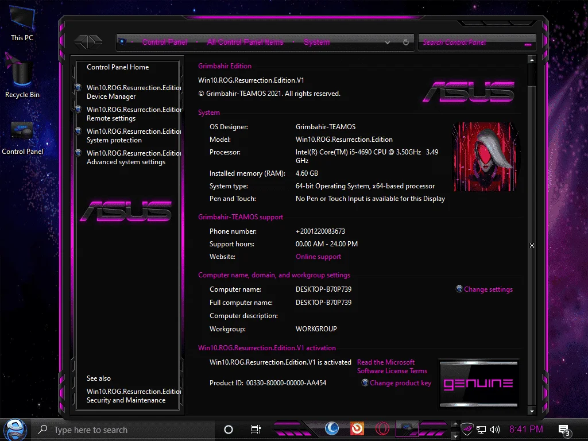The height and width of the screenshot is (441, 588).
Task: Show hidden tray icons up arrow
Action: tap(455, 424)
